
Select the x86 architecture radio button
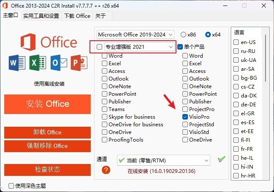pyautogui.click(x=183, y=35)
